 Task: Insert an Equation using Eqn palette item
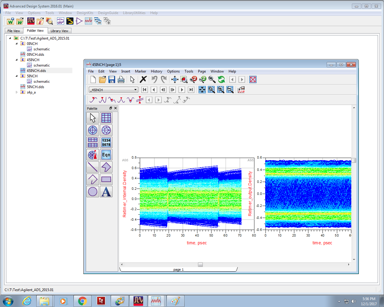(106, 155)
